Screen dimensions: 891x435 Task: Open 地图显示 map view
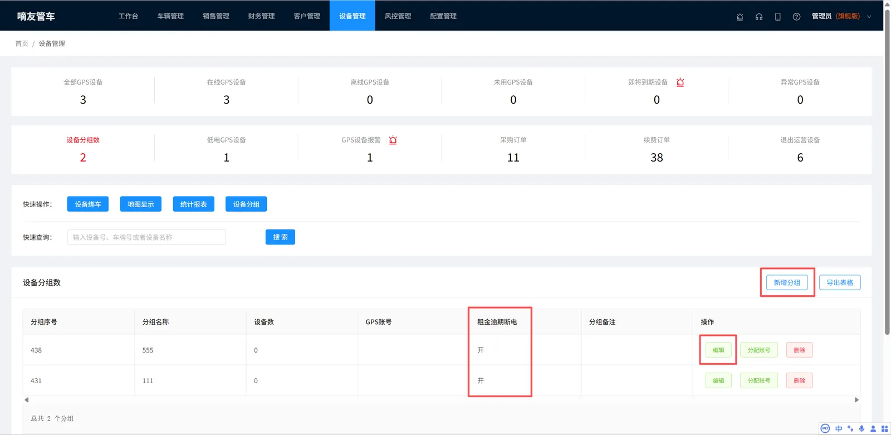click(x=141, y=204)
